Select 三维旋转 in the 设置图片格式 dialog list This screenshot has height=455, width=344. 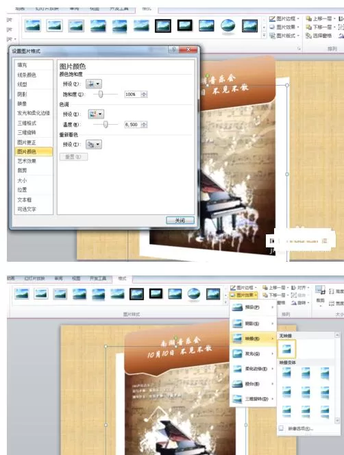click(x=34, y=132)
